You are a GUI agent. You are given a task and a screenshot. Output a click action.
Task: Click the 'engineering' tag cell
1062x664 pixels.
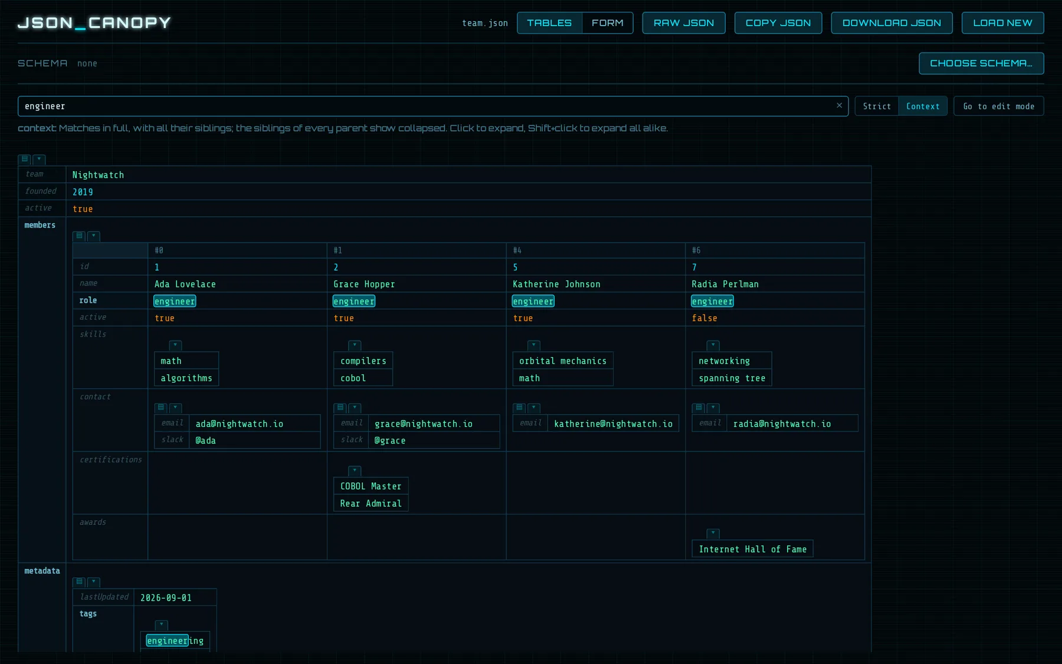tap(175, 641)
